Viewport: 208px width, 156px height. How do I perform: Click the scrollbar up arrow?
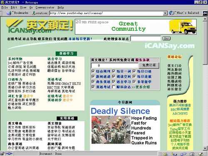(205, 19)
